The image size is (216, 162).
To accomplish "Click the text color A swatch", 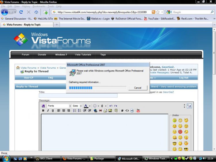I will (86, 106).
